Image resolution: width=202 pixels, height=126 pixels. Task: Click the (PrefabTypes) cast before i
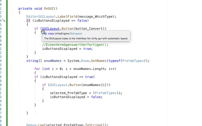click(x=105, y=93)
